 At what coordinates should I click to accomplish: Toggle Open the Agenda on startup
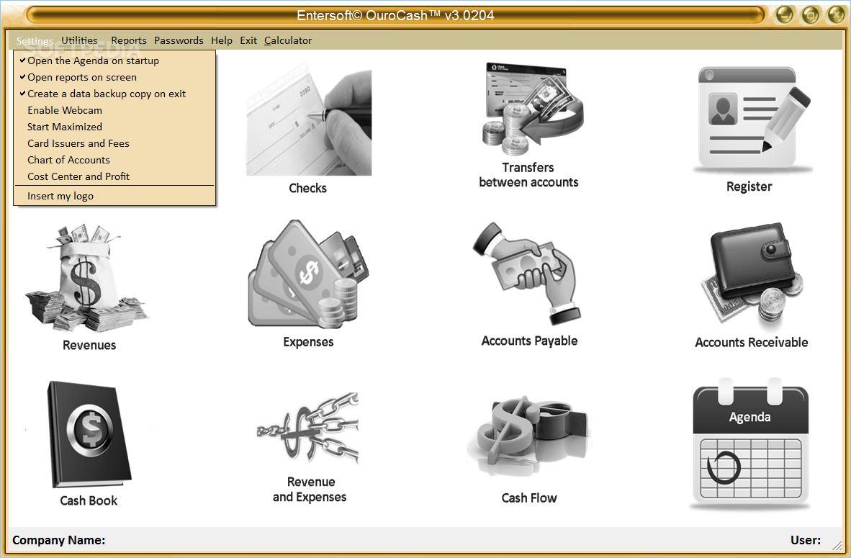pos(114,60)
